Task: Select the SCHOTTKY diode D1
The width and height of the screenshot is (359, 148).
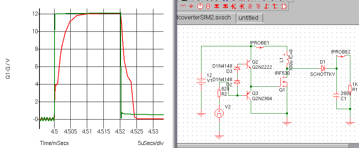Action: [323, 68]
